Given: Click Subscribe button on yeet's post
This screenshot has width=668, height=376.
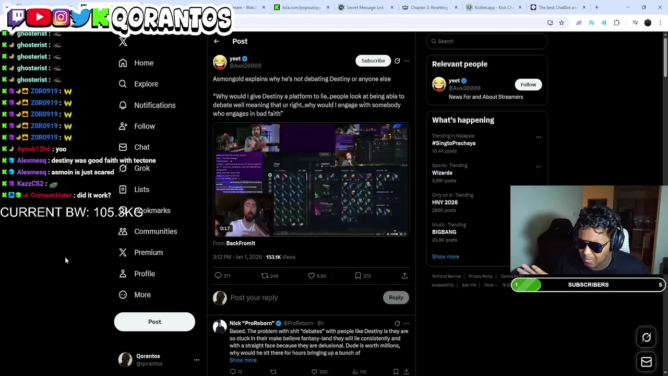Looking at the screenshot, I should coord(373,61).
